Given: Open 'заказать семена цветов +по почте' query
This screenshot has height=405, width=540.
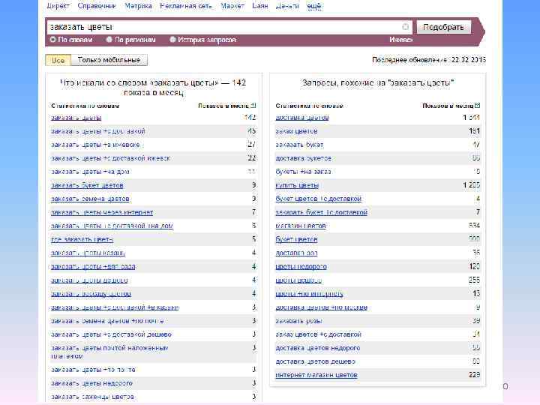Looking at the screenshot, I should point(107,321).
